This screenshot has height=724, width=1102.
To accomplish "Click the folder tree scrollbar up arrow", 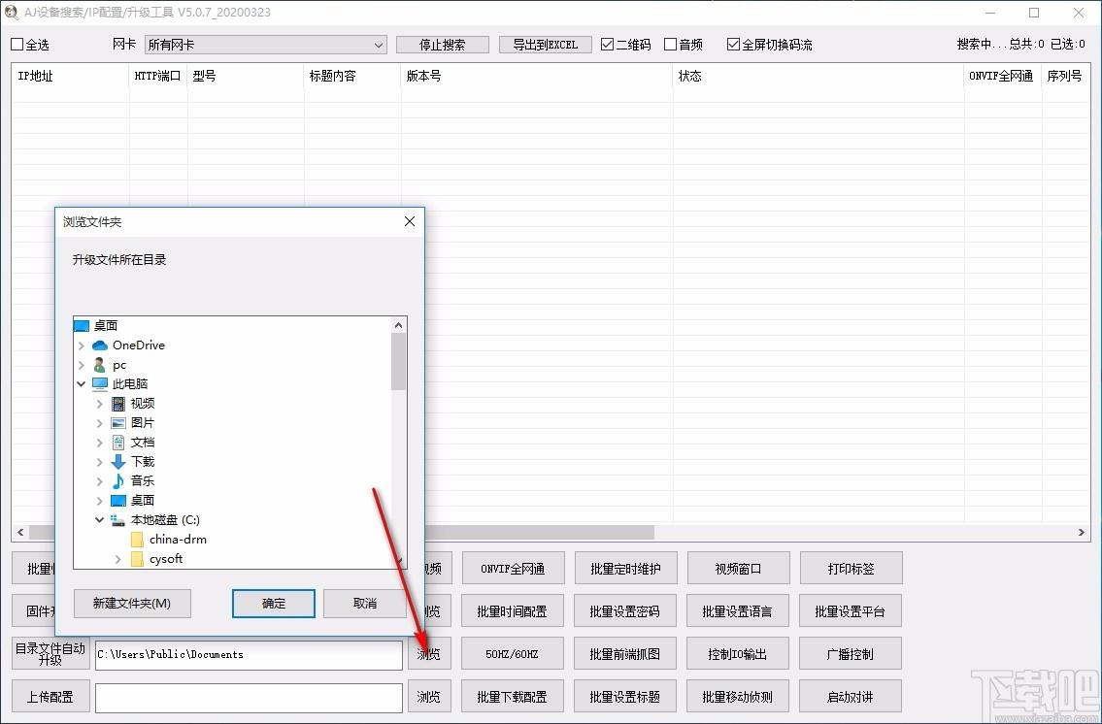I will pyautogui.click(x=398, y=325).
